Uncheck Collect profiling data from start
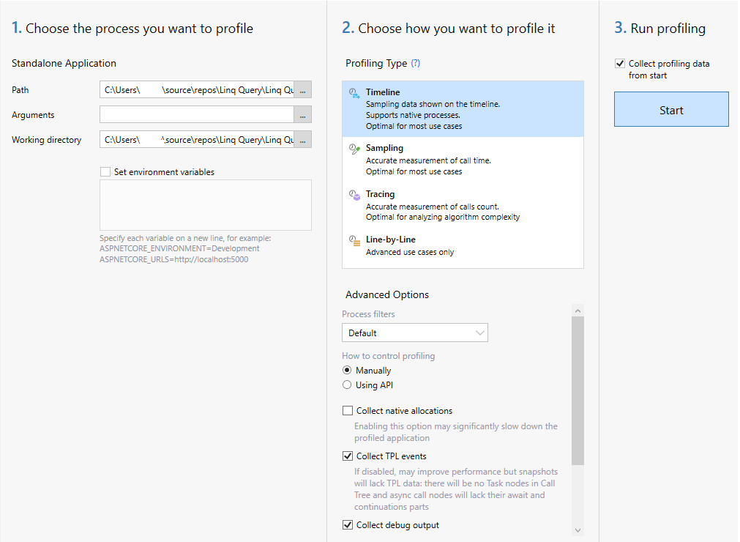Image resolution: width=740 pixels, height=542 pixels. tap(620, 63)
